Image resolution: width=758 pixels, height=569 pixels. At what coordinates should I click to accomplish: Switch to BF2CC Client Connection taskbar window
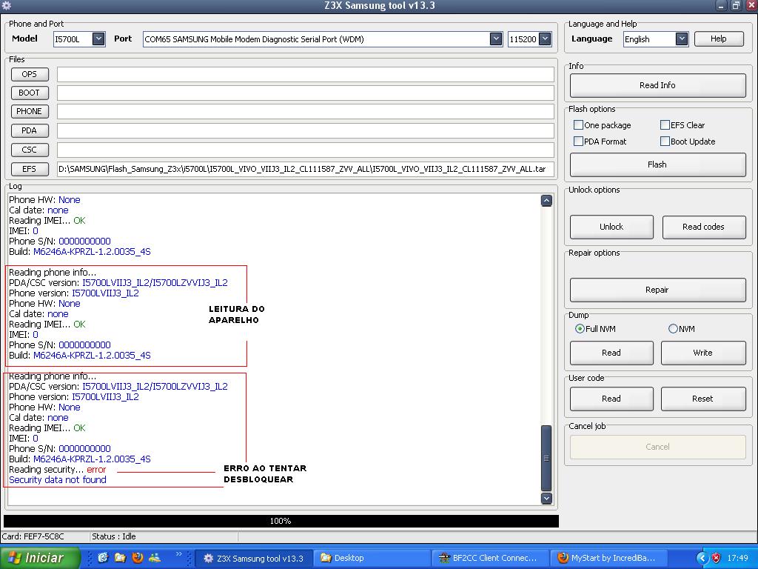[x=490, y=558]
